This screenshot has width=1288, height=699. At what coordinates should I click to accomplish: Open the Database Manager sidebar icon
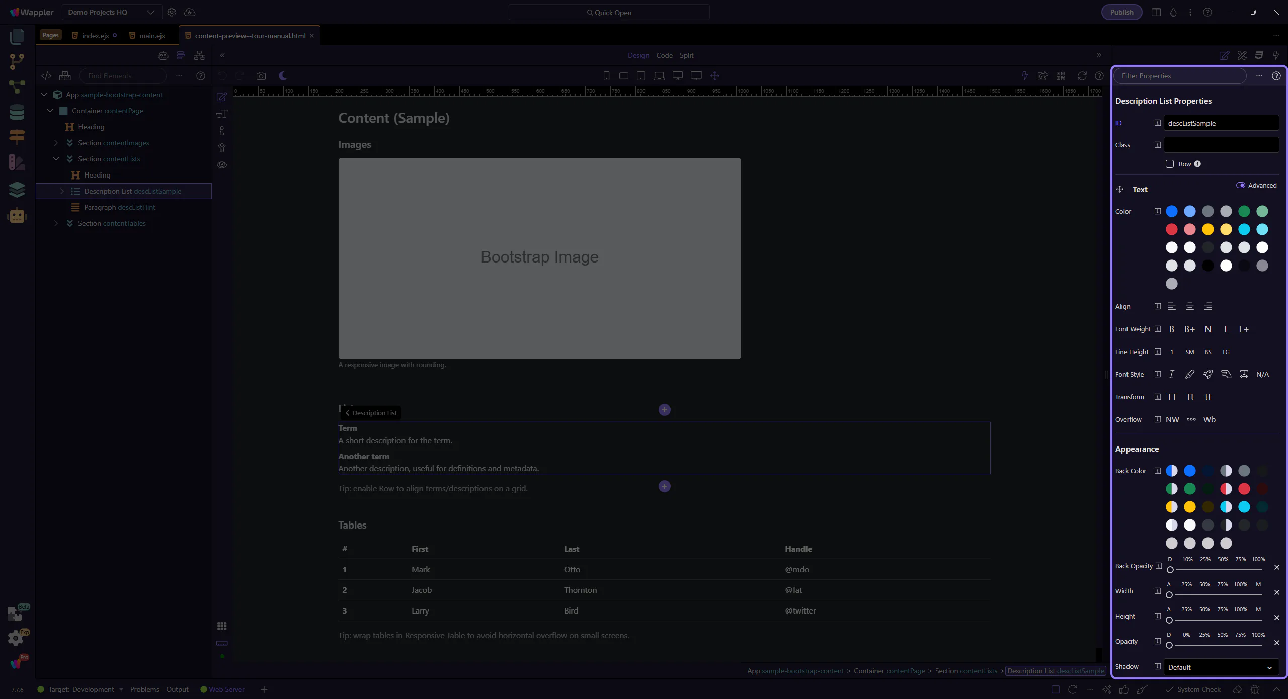pyautogui.click(x=17, y=112)
